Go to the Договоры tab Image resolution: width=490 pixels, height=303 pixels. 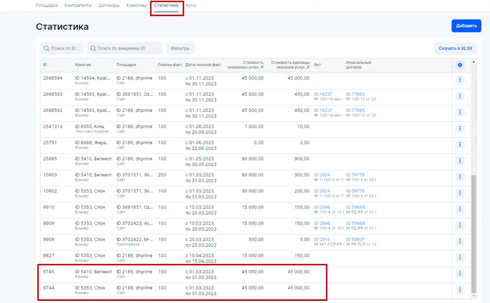click(109, 5)
